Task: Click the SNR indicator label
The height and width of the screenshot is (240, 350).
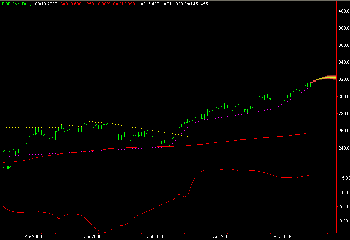Action: (x=6, y=167)
